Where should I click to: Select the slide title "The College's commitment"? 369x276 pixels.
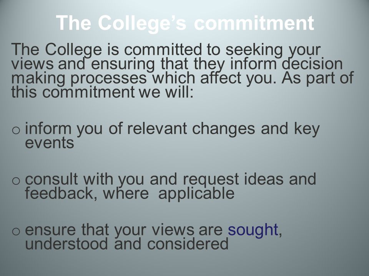click(x=185, y=23)
